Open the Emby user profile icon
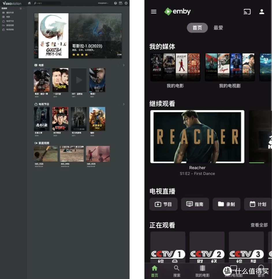 click(x=262, y=12)
